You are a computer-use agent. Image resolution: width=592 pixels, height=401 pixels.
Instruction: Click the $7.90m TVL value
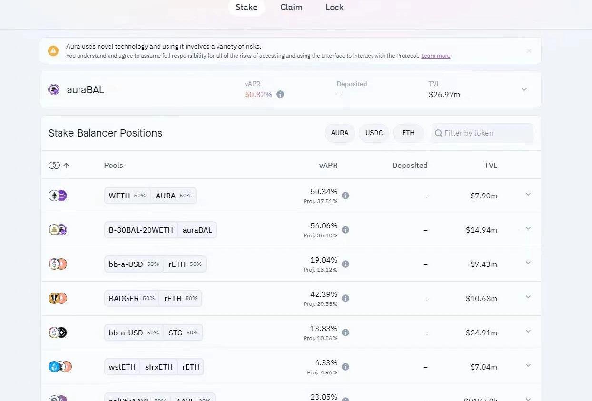[x=484, y=196]
